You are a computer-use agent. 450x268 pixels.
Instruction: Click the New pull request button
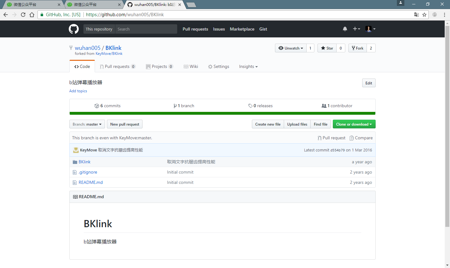pos(125,124)
